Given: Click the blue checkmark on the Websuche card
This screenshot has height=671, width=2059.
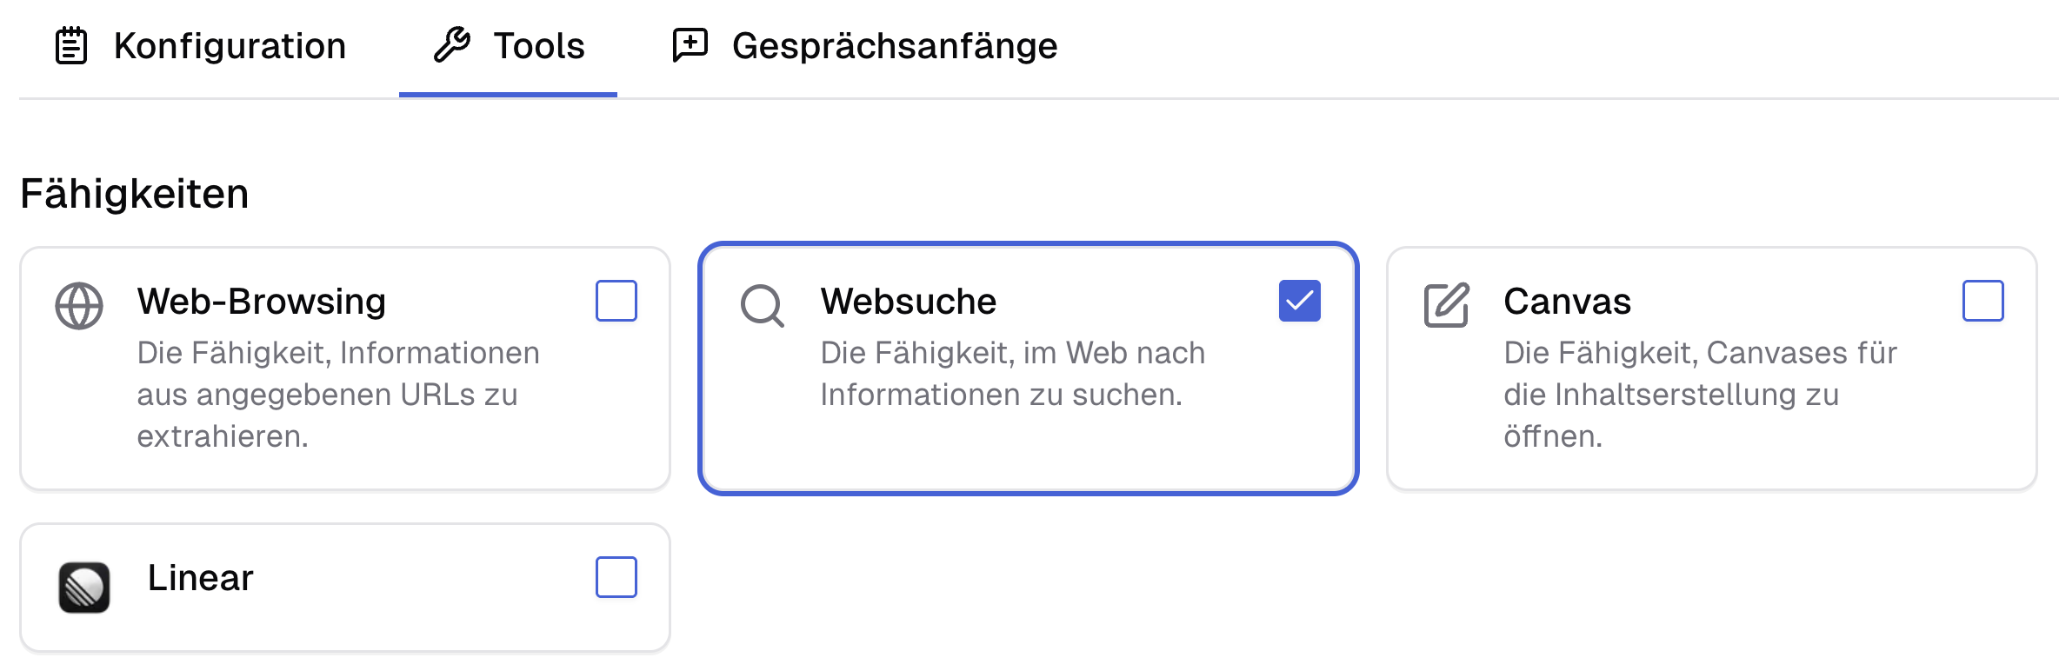Looking at the screenshot, I should pyautogui.click(x=1300, y=300).
